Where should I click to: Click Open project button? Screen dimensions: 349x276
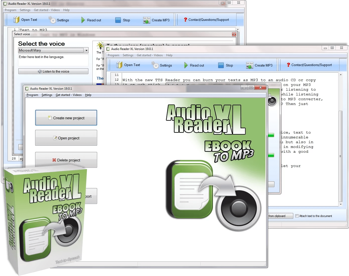[x=66, y=138]
